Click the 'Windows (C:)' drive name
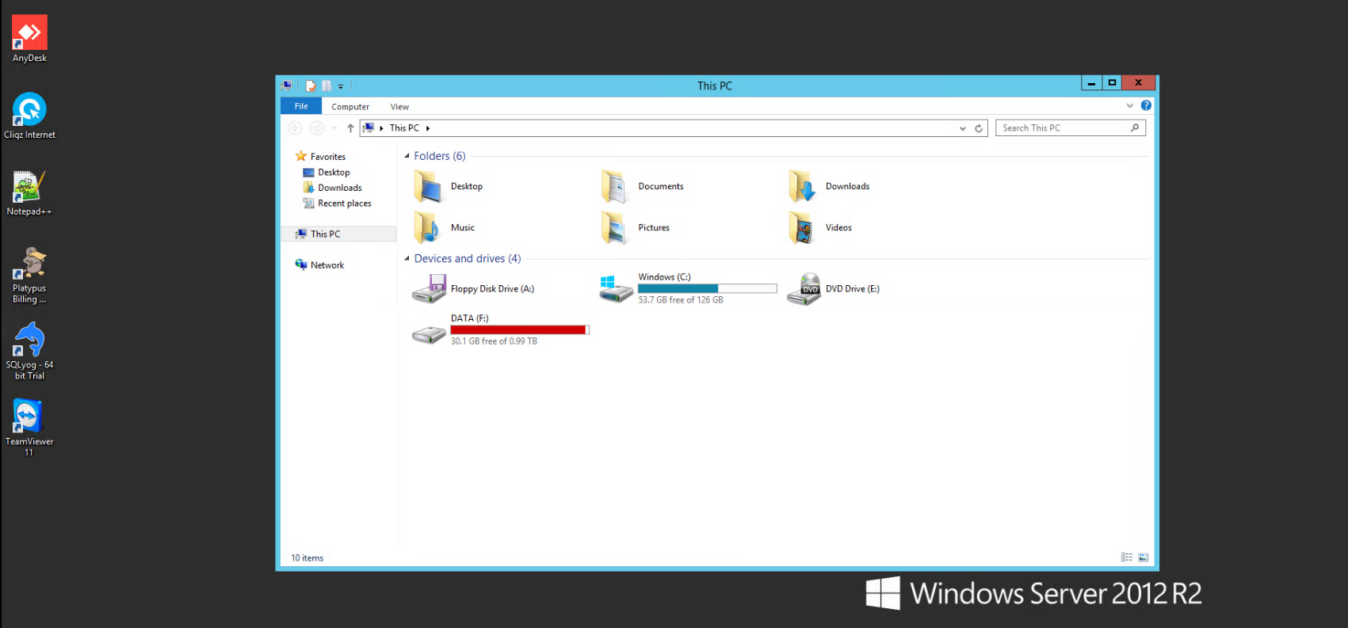This screenshot has height=628, width=1348. pyautogui.click(x=664, y=277)
